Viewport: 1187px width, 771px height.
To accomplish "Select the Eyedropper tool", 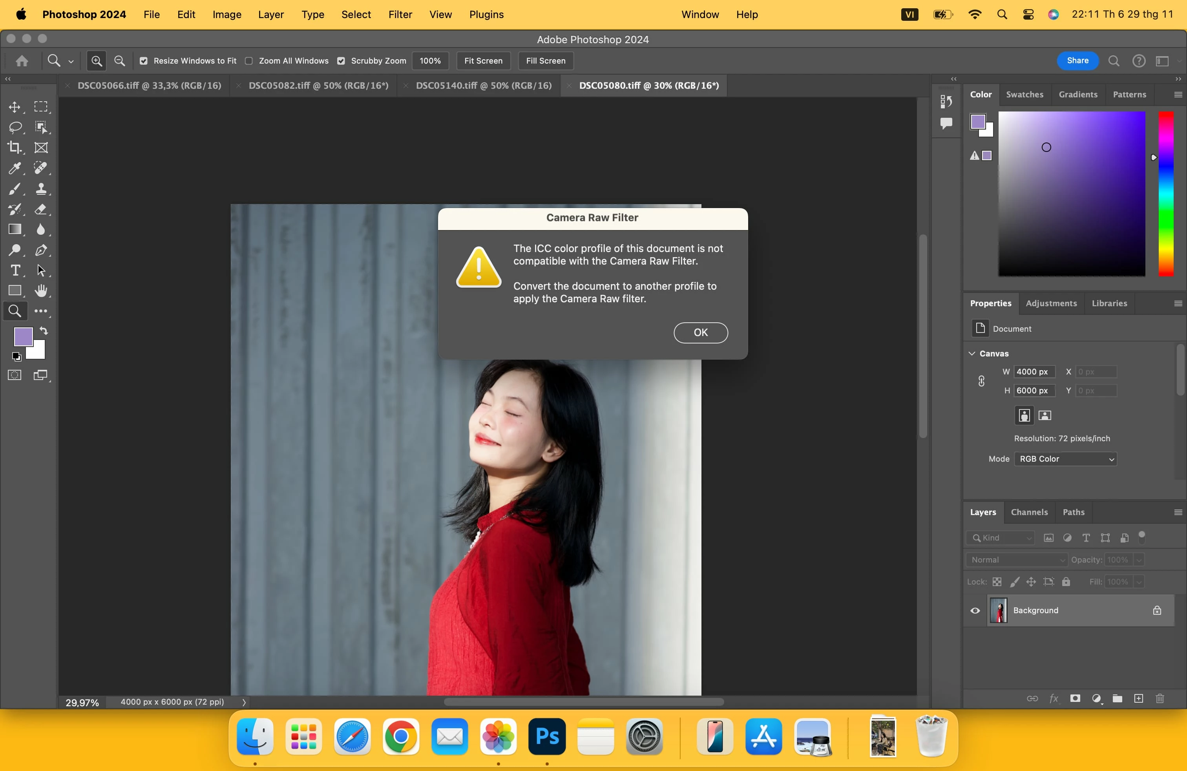I will pos(14,168).
